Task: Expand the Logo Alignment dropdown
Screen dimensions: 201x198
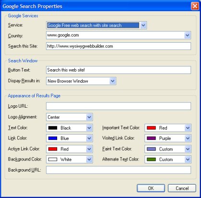Action: pos(89,117)
